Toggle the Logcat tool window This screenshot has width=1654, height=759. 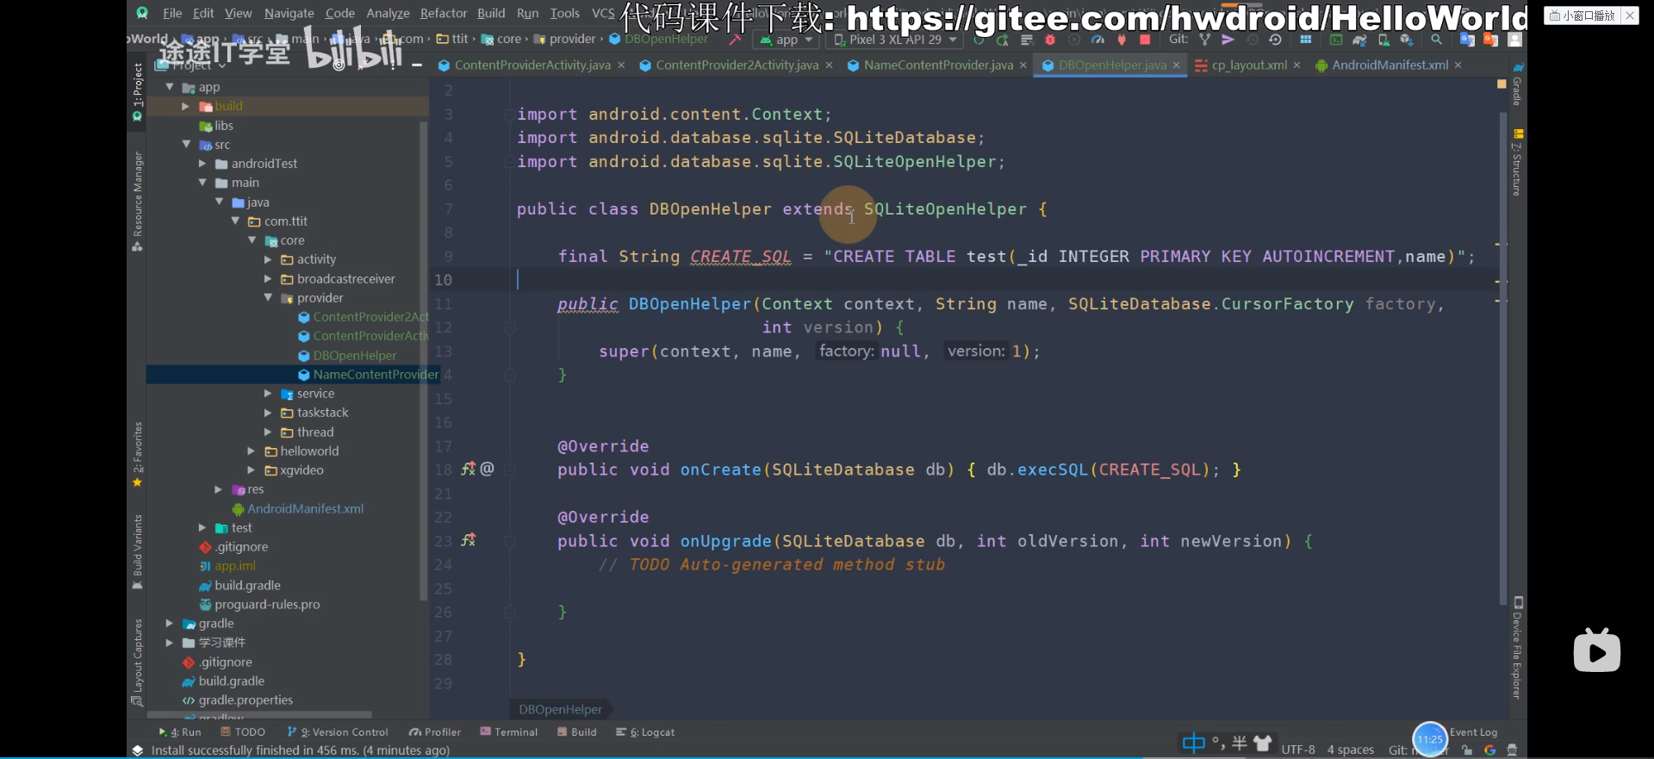[x=645, y=732]
